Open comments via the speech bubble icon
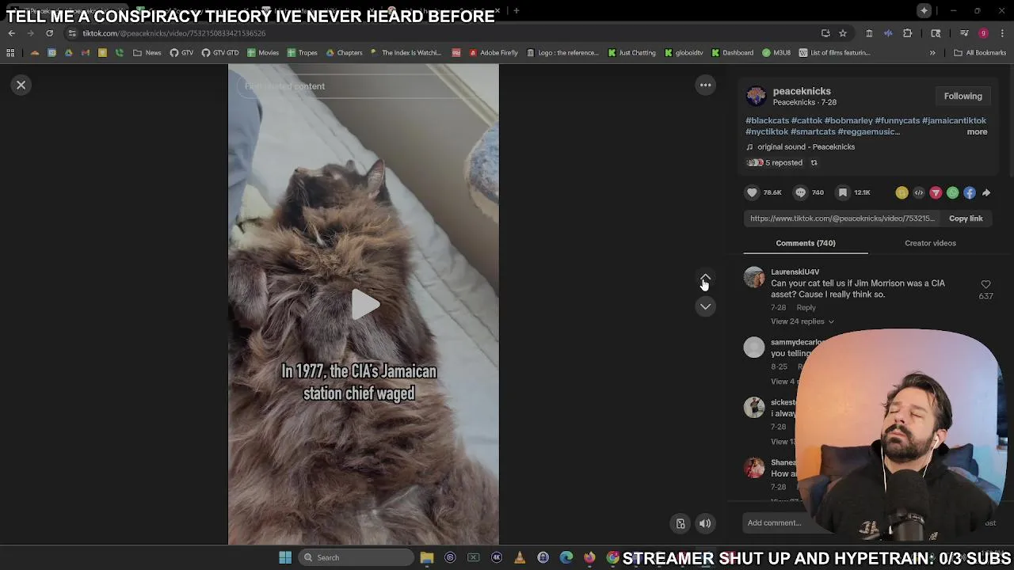The height and width of the screenshot is (570, 1014). tap(800, 192)
